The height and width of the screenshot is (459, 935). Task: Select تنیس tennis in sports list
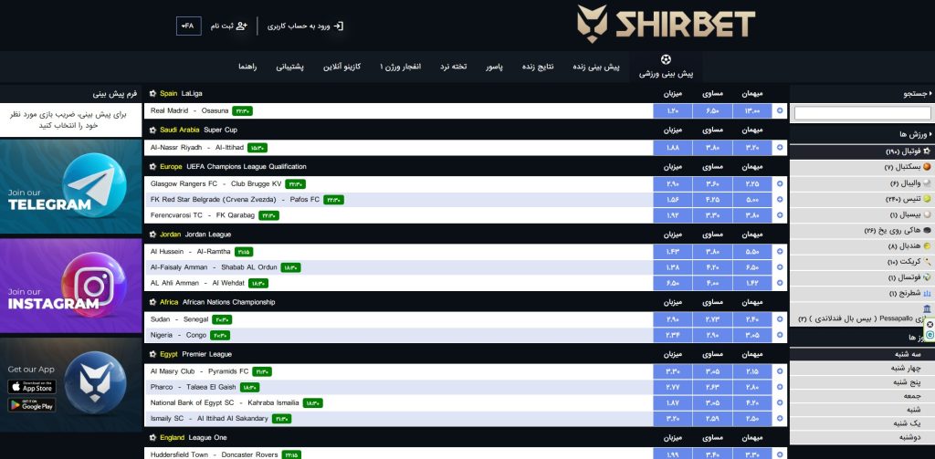coord(862,199)
